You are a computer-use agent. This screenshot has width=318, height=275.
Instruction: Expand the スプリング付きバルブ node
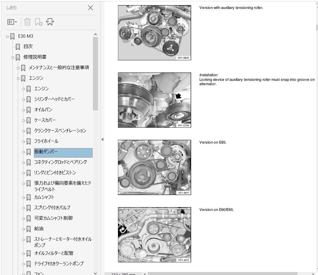23,208
